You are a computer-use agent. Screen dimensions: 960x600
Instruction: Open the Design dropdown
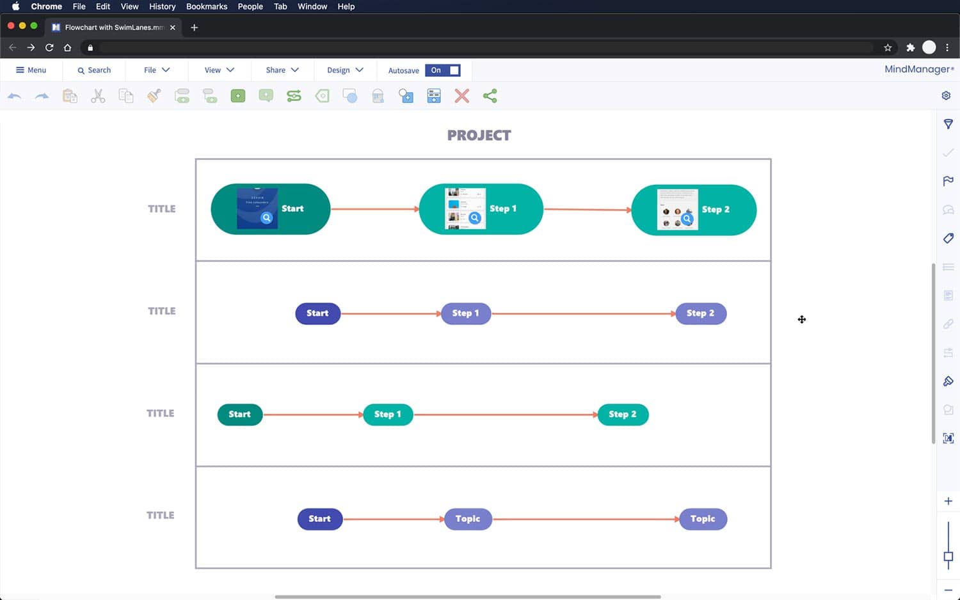(345, 70)
